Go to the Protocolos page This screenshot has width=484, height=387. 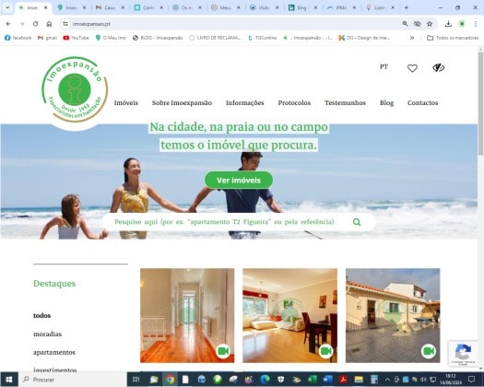click(x=294, y=103)
